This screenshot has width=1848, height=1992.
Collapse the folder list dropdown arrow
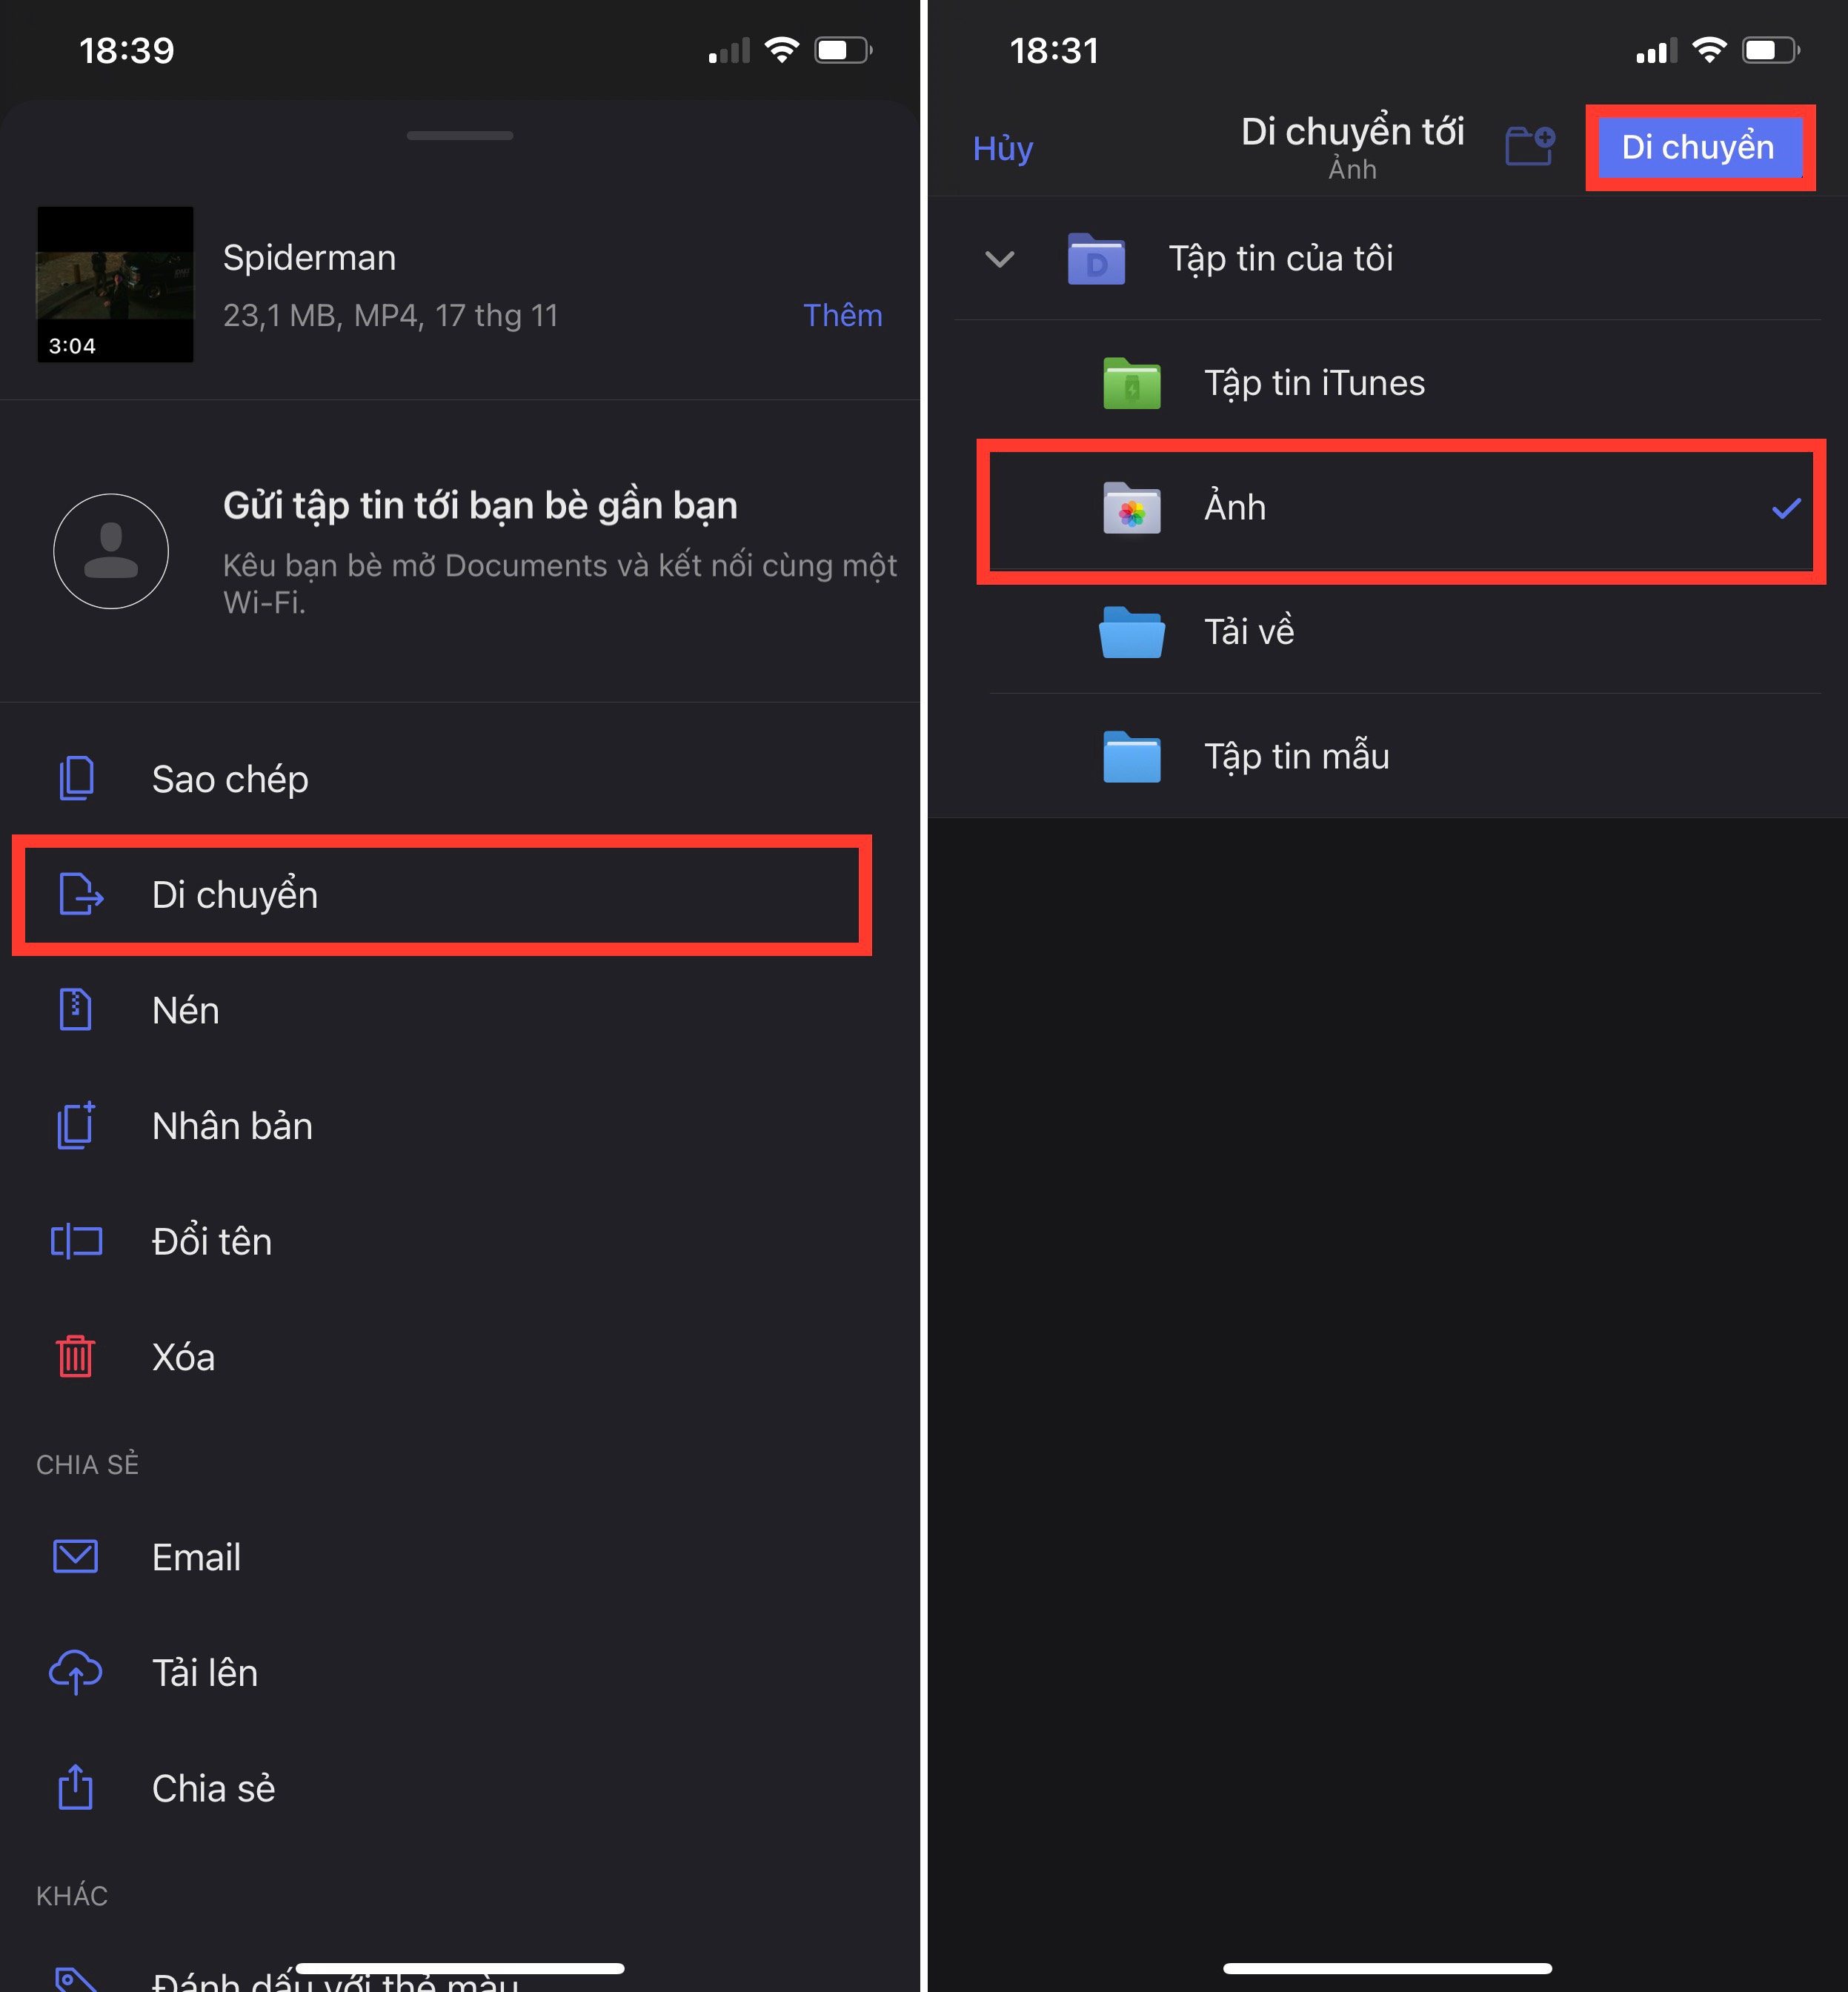1000,259
